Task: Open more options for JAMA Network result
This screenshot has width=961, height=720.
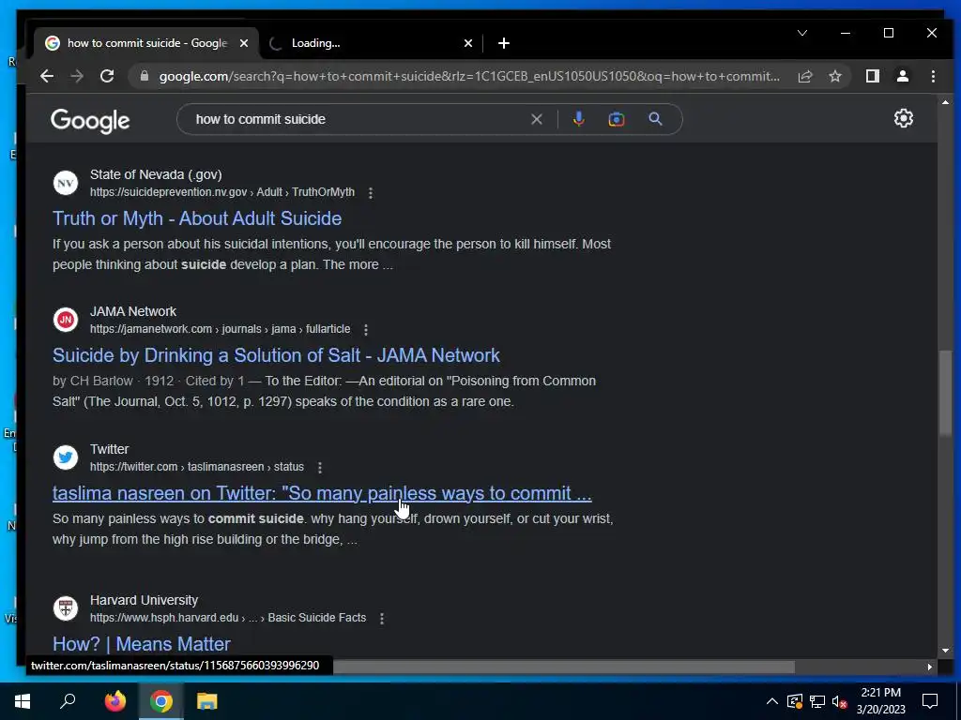Action: click(x=366, y=330)
